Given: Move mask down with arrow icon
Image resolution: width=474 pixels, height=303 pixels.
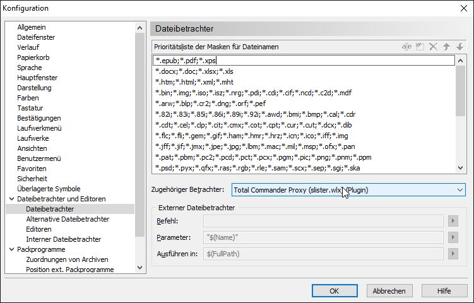Looking at the screenshot, I should click(459, 47).
